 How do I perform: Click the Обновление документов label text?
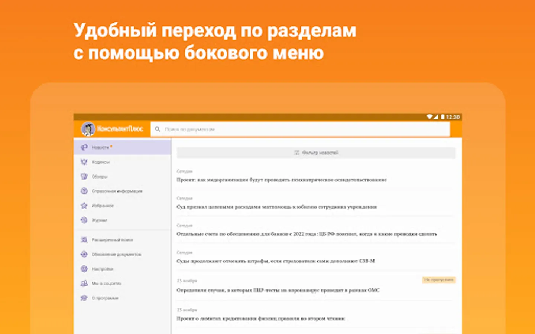coord(117,254)
